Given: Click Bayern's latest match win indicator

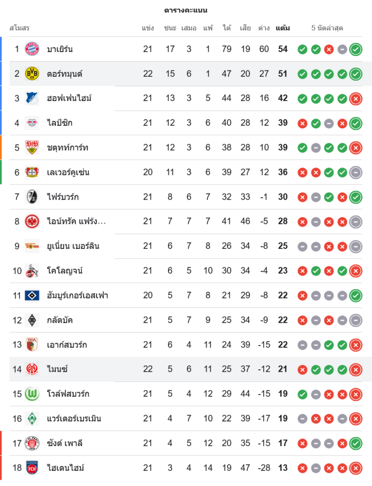Looking at the screenshot, I should pyautogui.click(x=356, y=49).
